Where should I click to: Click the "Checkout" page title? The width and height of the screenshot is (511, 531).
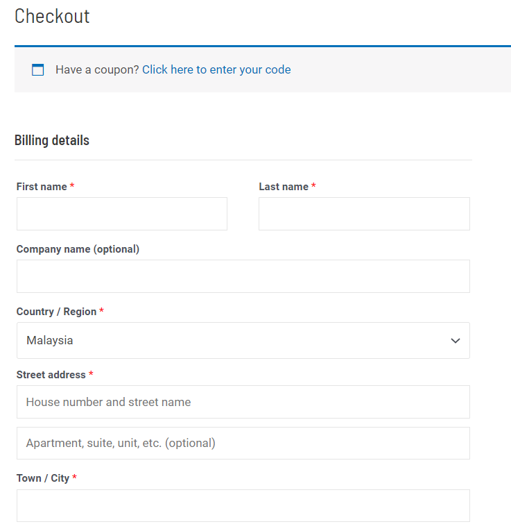52,16
